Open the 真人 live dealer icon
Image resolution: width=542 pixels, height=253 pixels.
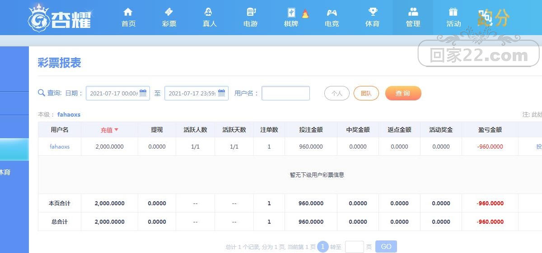click(x=209, y=12)
